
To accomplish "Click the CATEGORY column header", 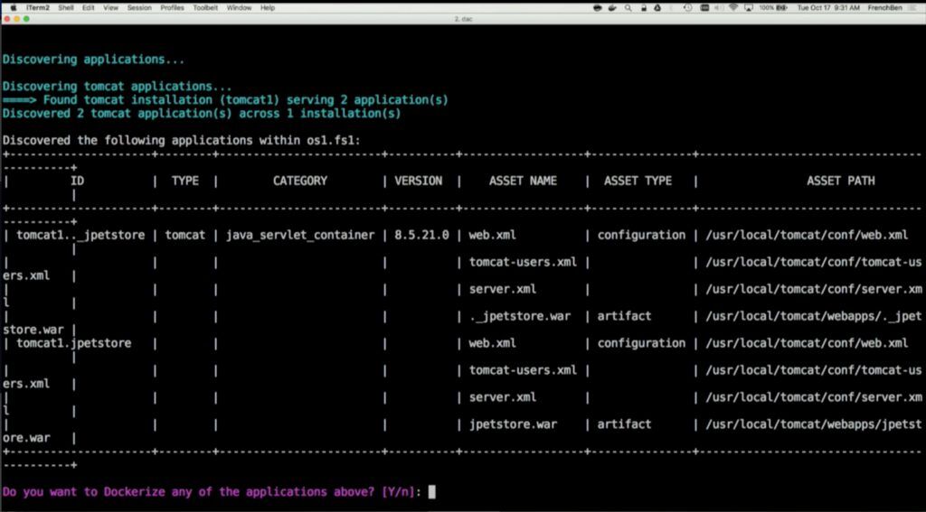I will click(x=299, y=182).
